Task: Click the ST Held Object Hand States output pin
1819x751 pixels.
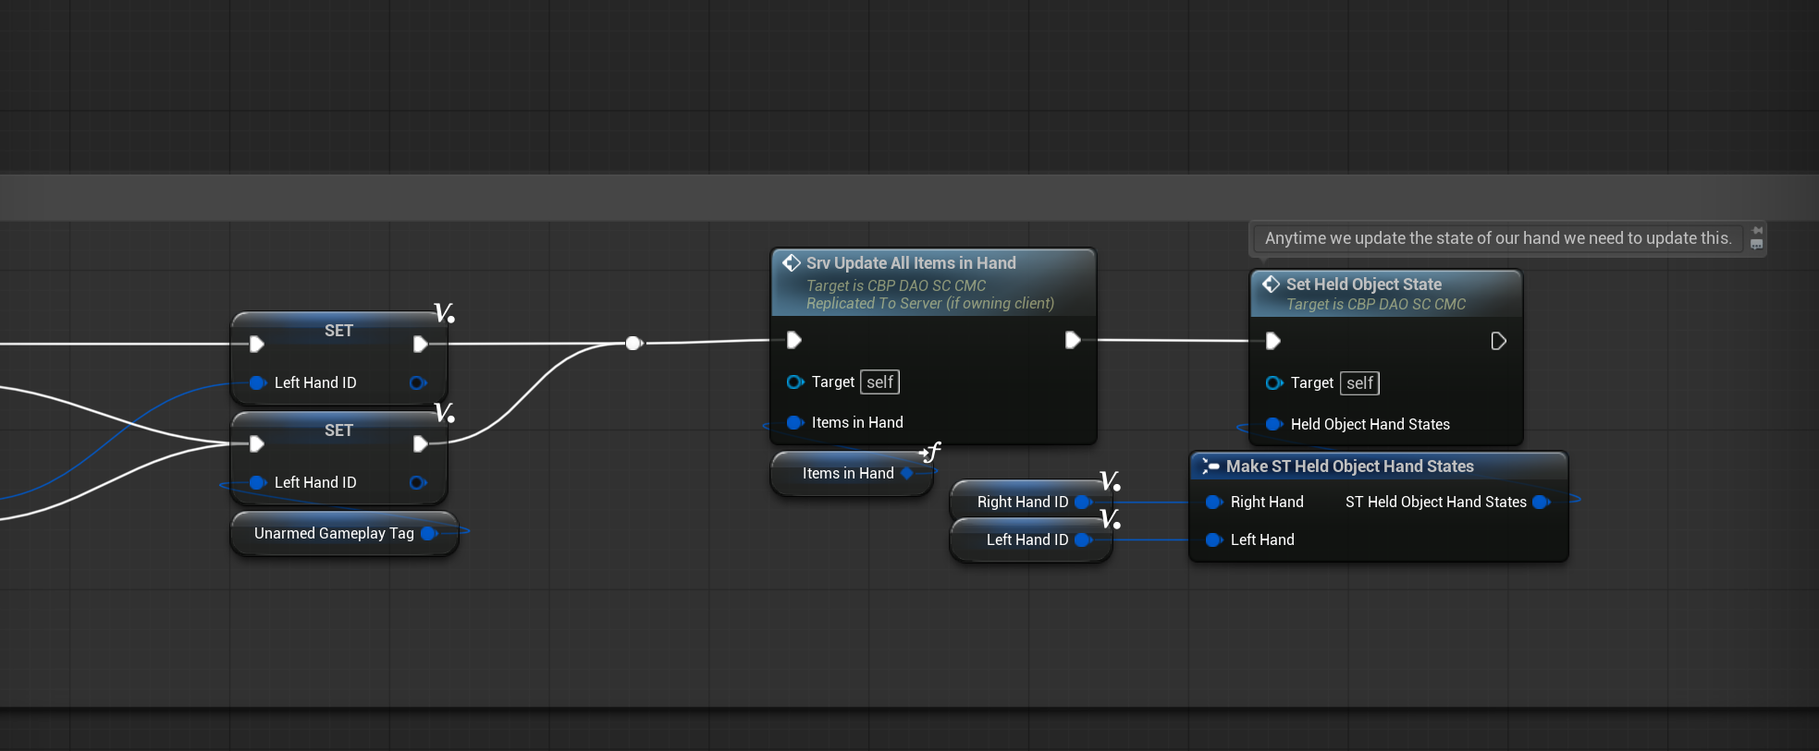Action: pos(1541,503)
